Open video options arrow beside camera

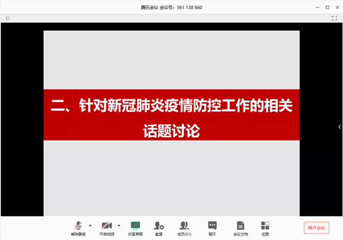119,225
